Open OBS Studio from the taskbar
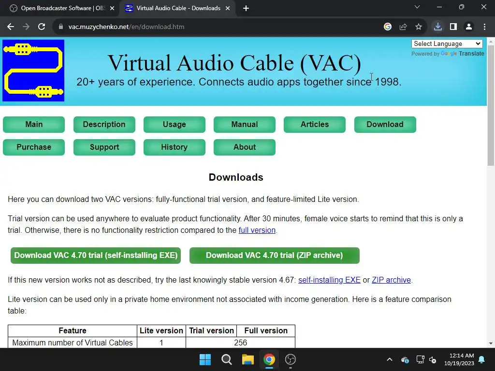The width and height of the screenshot is (495, 371). click(291, 359)
